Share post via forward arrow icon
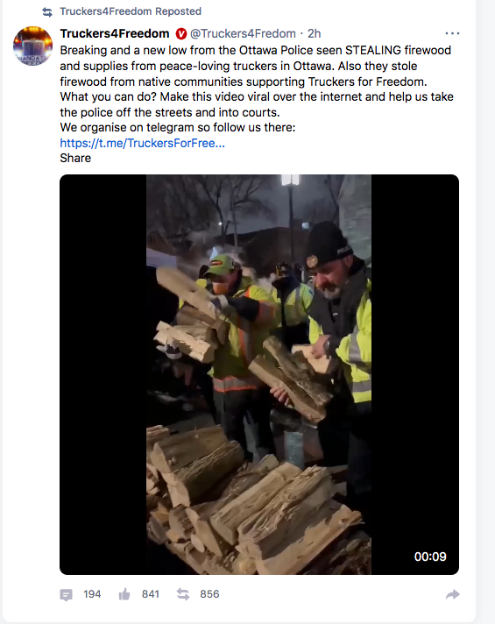The image size is (495, 624). pyautogui.click(x=453, y=594)
